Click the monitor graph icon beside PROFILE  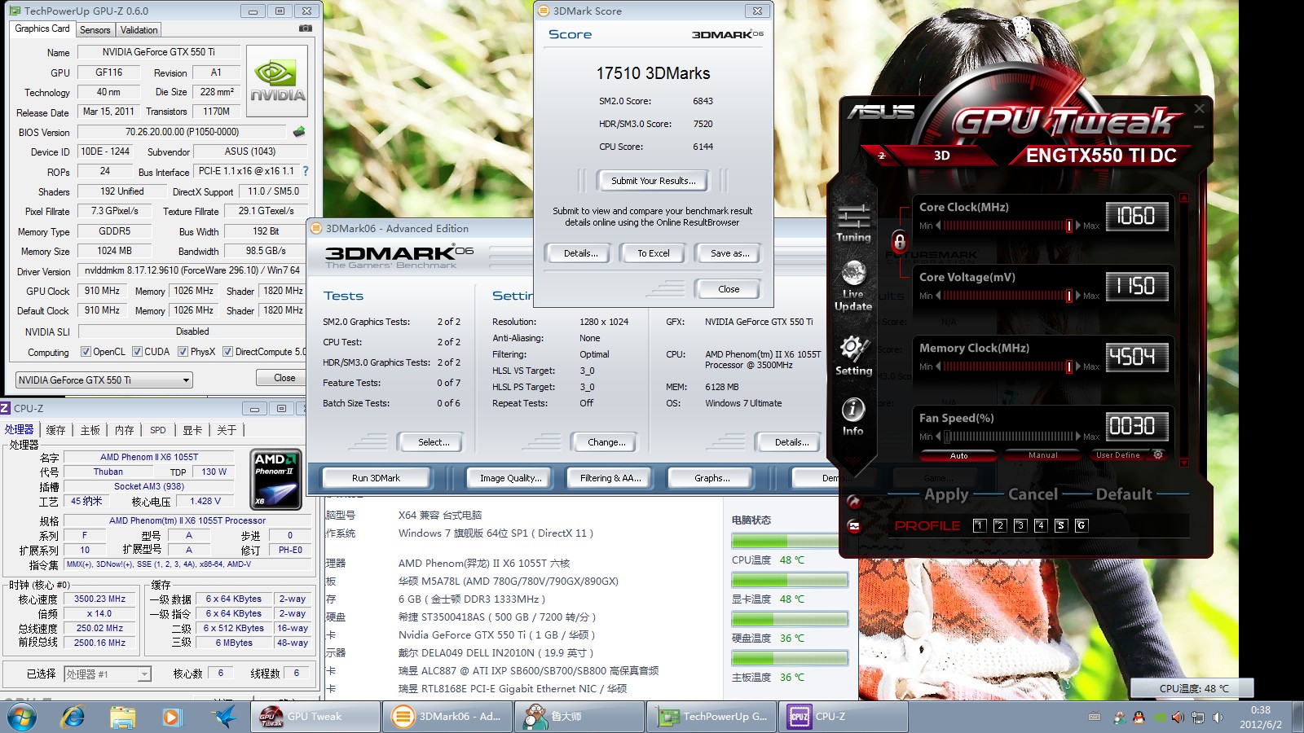[854, 526]
